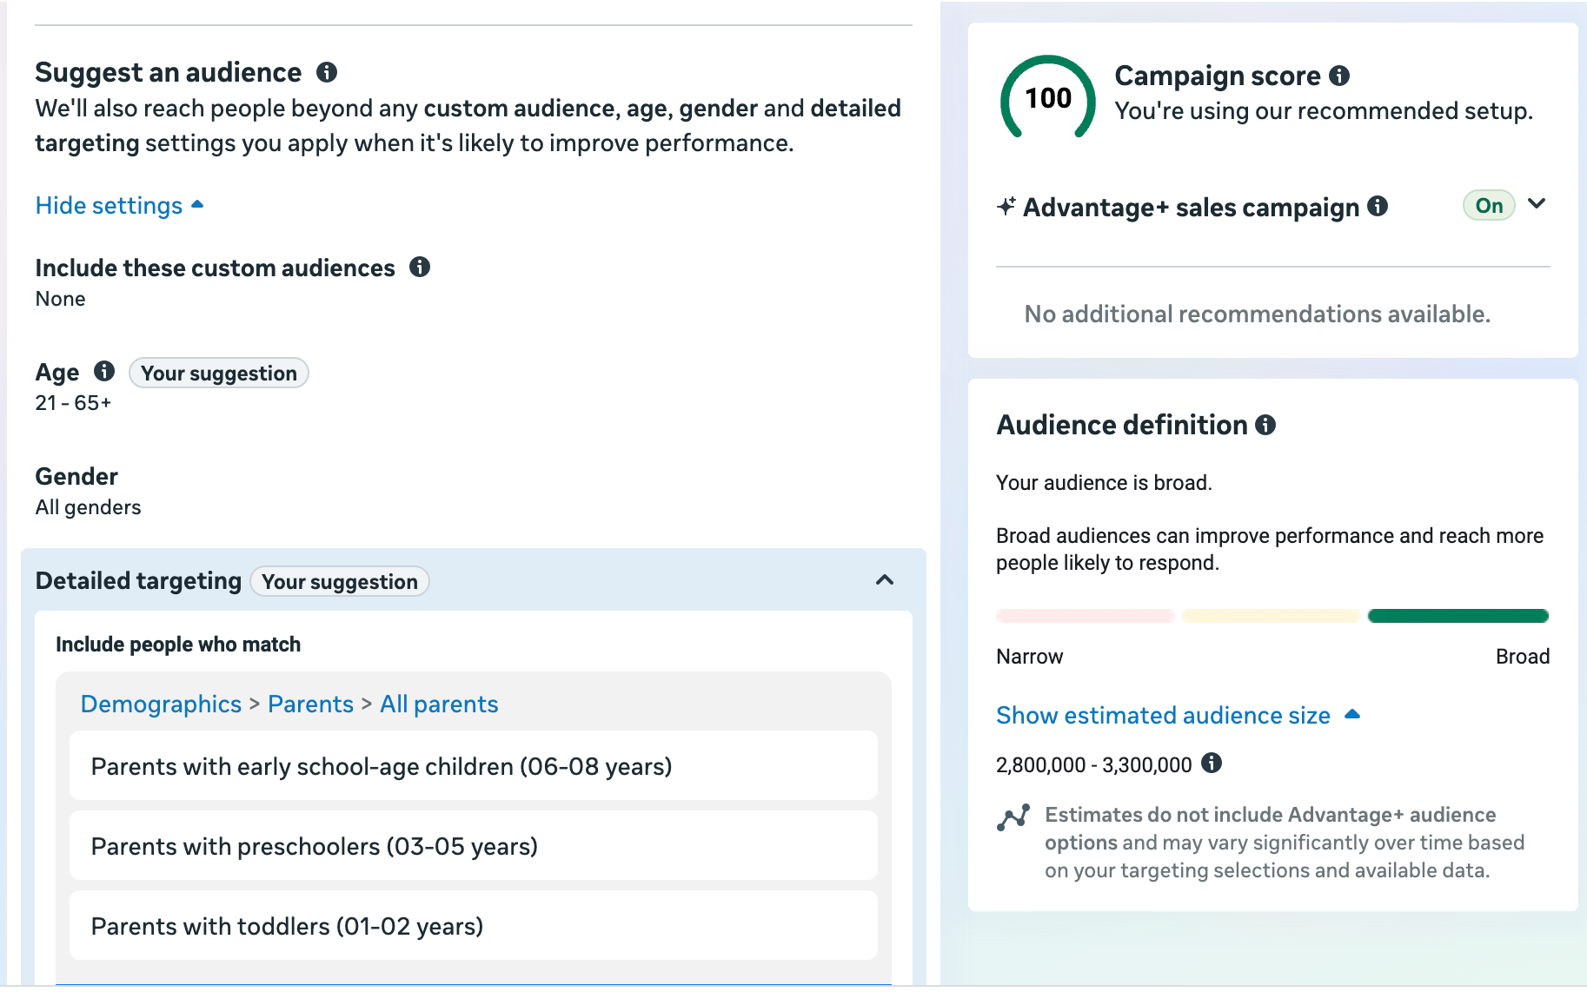Collapse audience settings with Hide settings
This screenshot has width=1587, height=992.
click(x=119, y=206)
